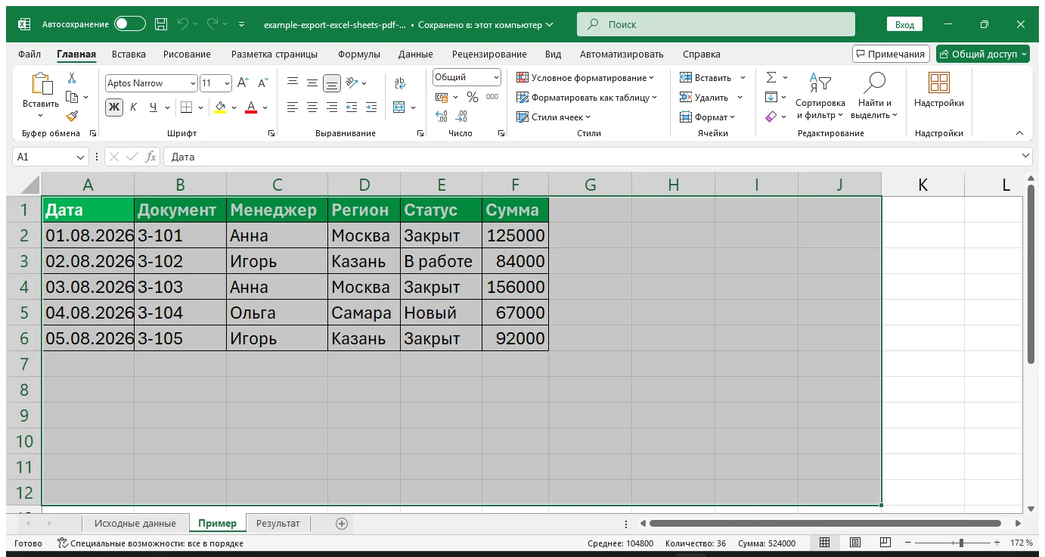Click the yellow fill color button
Screen dimensions: 1045x557
click(x=220, y=107)
